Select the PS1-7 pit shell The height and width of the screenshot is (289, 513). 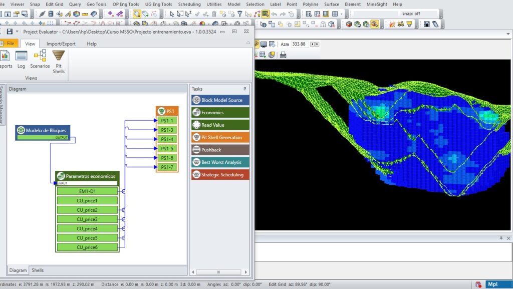point(167,167)
